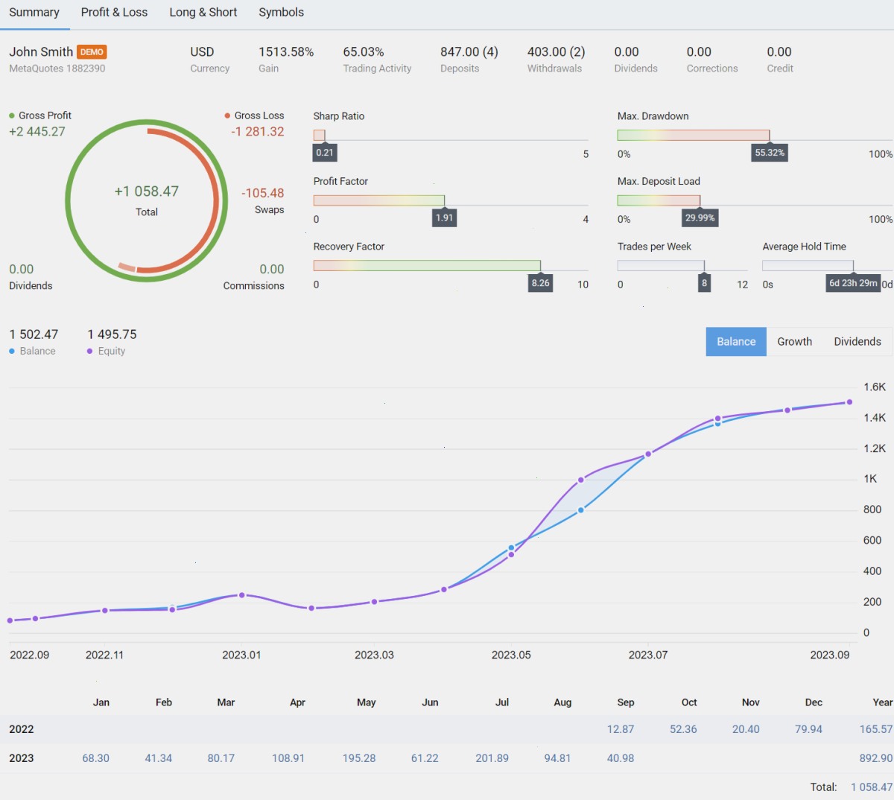Click the Profit Factor 1.91 marker
The width and height of the screenshot is (894, 800).
pos(444,218)
